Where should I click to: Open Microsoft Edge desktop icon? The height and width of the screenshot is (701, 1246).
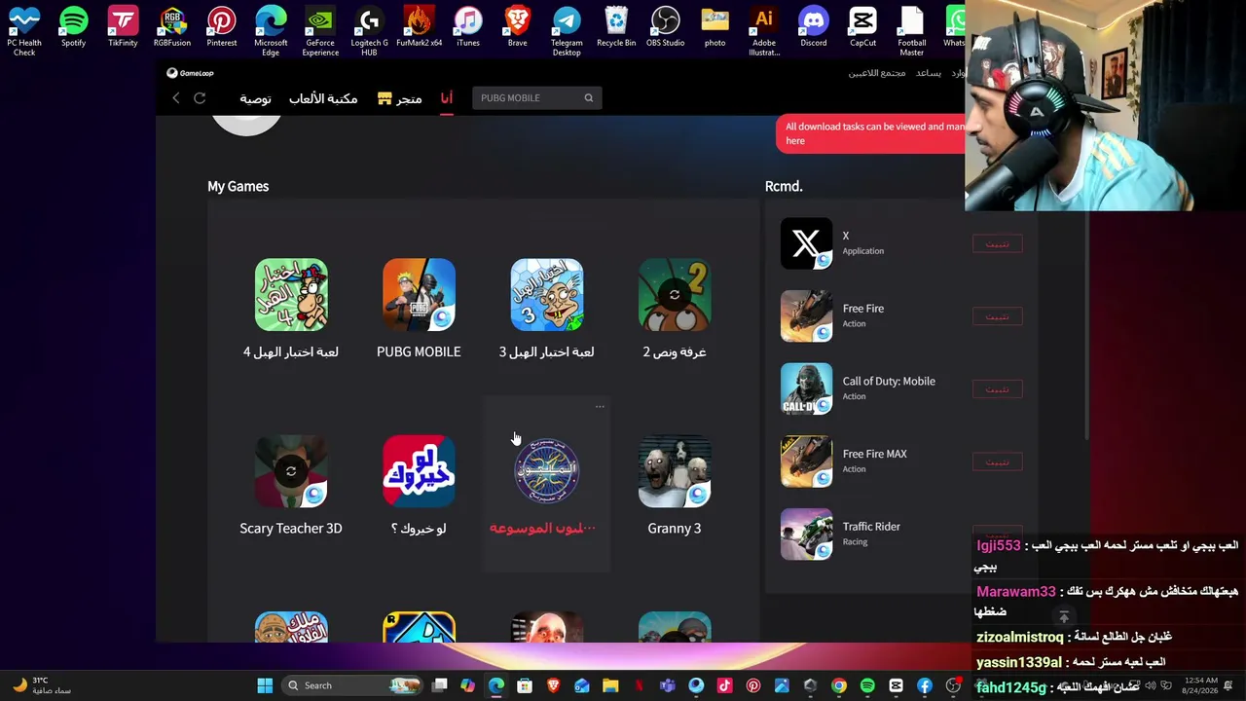(271, 31)
